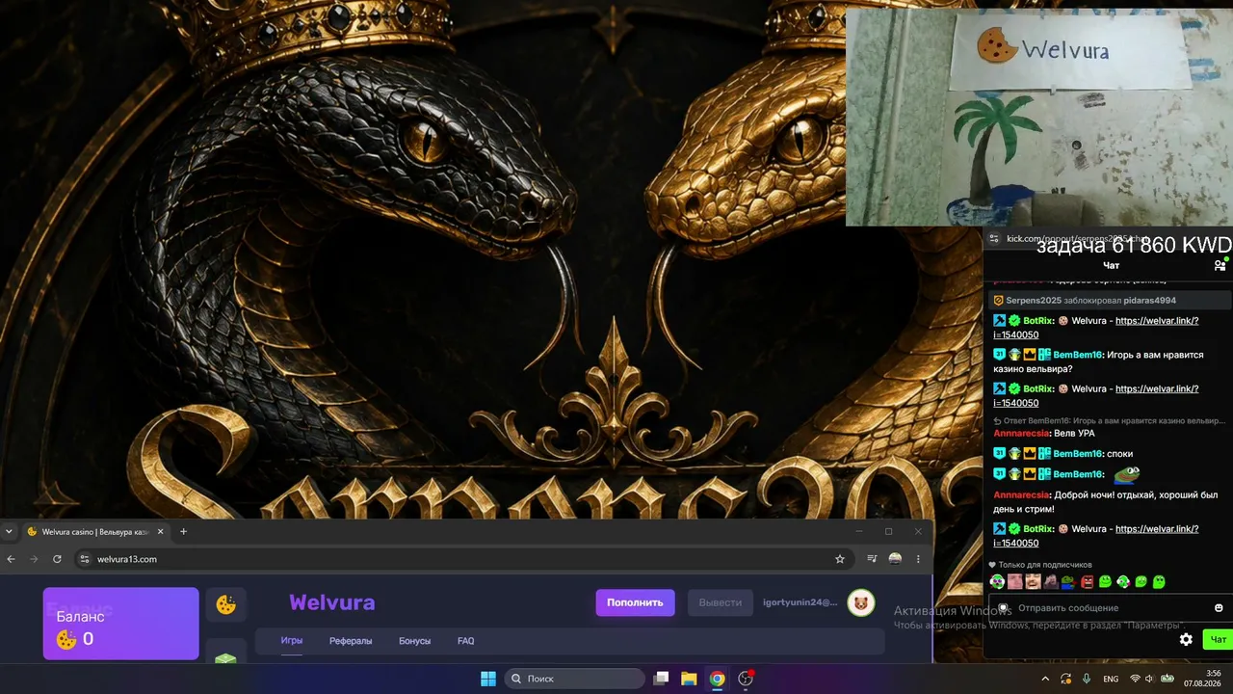Open Chrome three-dot menu
The image size is (1233, 694).
tap(918, 559)
